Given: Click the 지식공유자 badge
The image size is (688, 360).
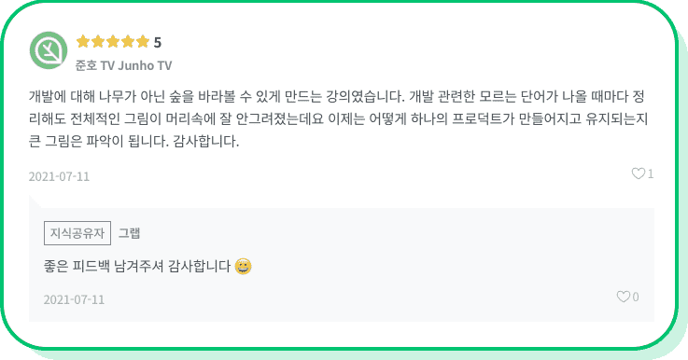Looking at the screenshot, I should 77,233.
